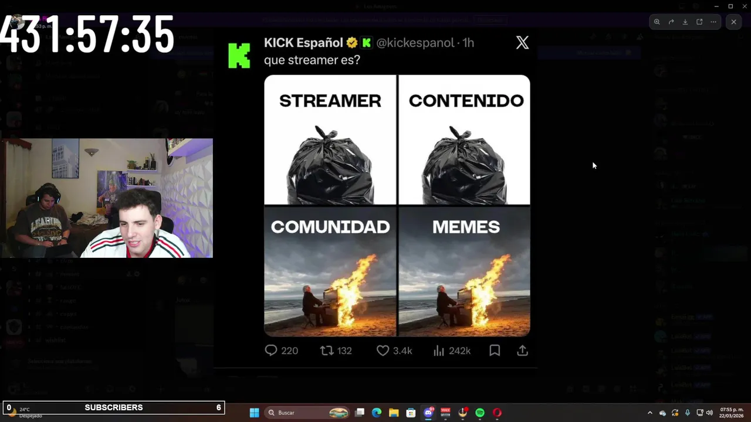Click the KICK Español tweet image

coord(397,206)
